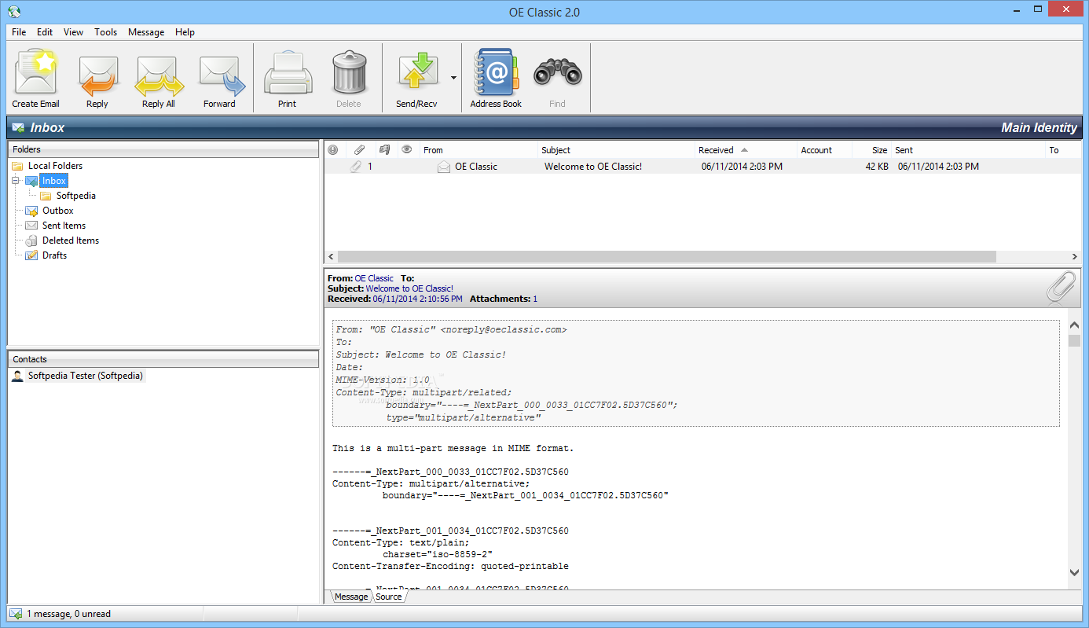Collapse the Inbox tree node

pos(16,181)
